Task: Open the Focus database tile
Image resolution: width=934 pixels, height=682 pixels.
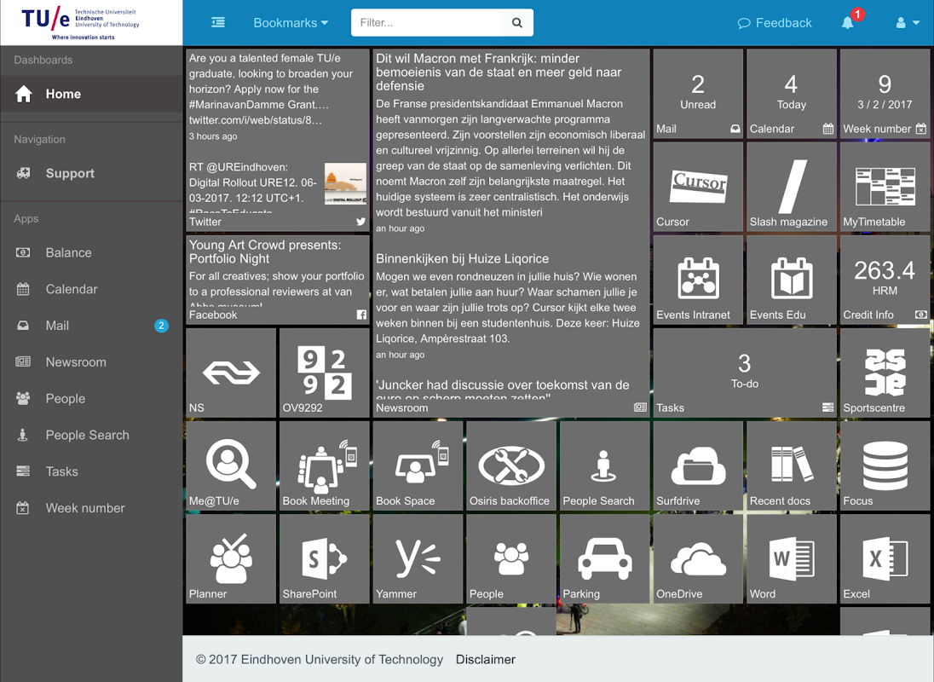Action: click(885, 465)
